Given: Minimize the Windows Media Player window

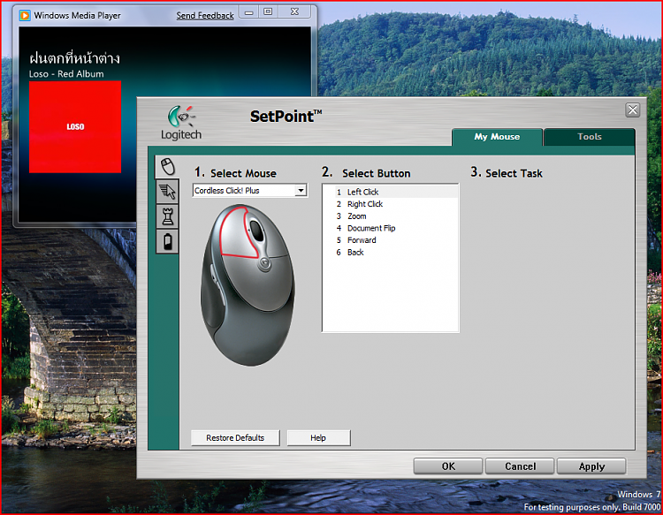Looking at the screenshot, I should (249, 12).
